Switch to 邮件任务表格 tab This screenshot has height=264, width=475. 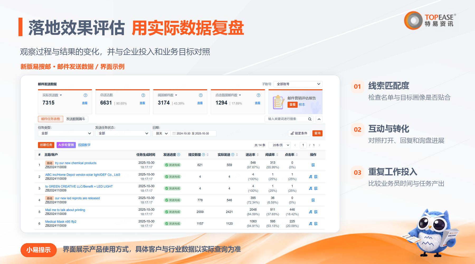pyautogui.click(x=51, y=119)
